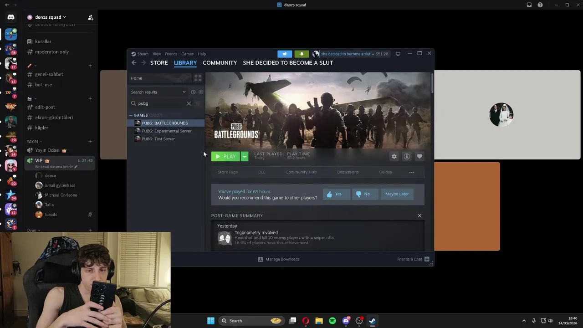Click the ready-to-play filter icon
This screenshot has width=583, height=328.
point(201,92)
